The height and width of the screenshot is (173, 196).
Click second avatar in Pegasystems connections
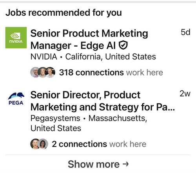point(43,144)
